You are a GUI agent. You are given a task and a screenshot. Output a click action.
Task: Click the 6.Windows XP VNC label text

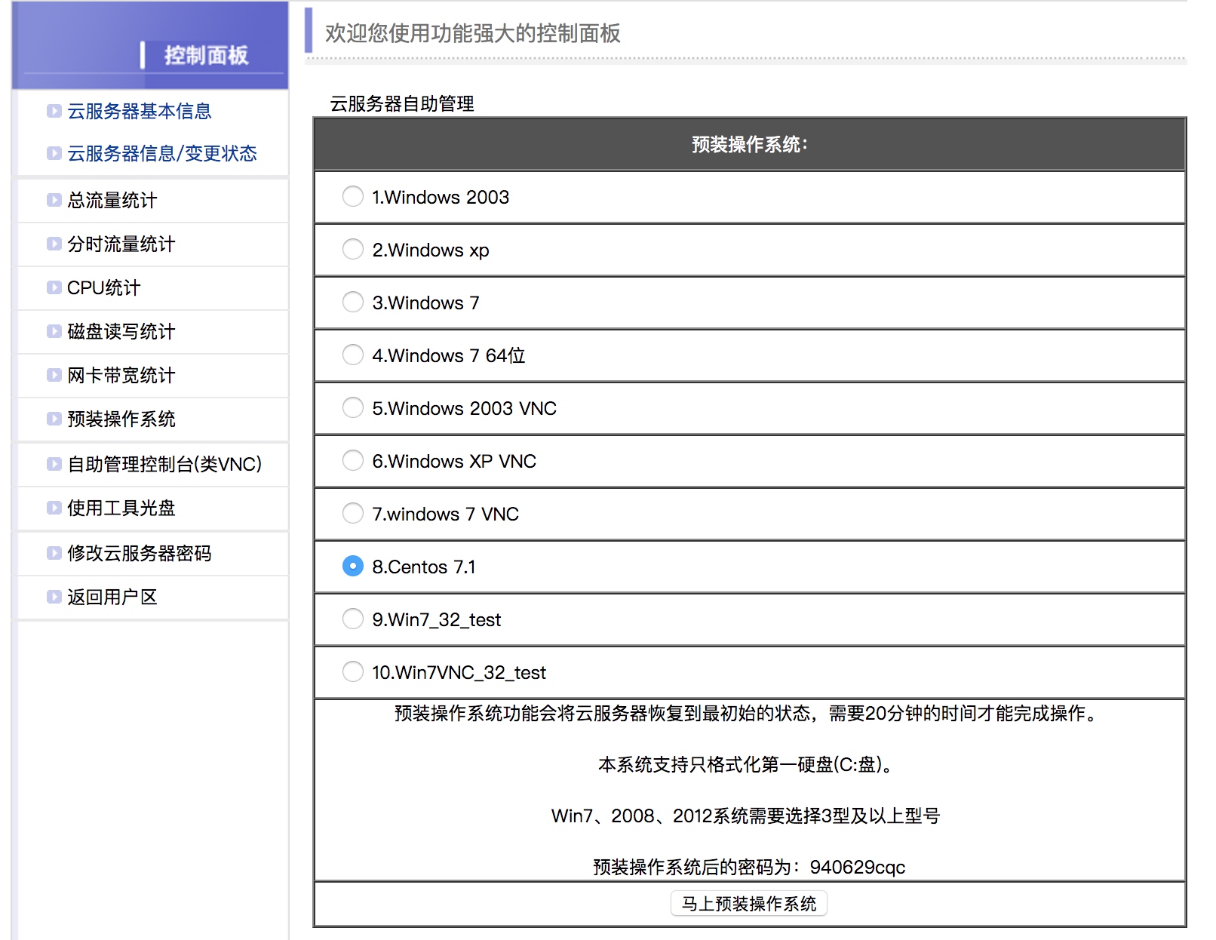(454, 461)
